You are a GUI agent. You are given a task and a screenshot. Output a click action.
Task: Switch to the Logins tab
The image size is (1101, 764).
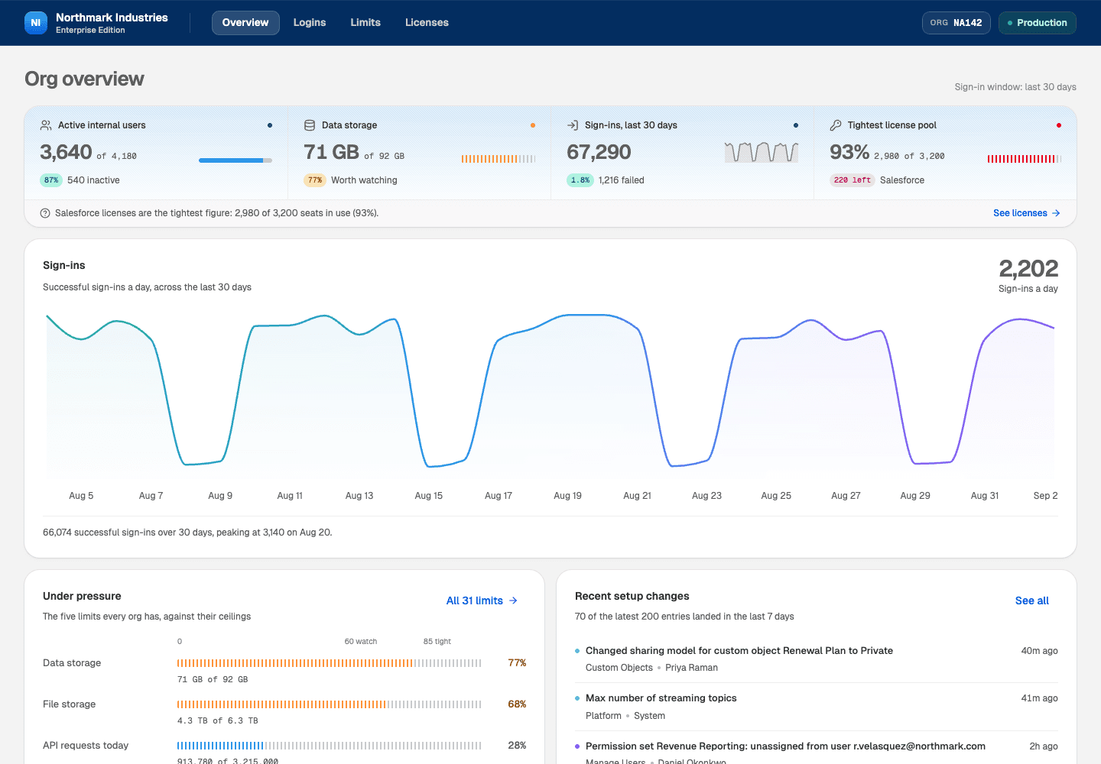click(310, 23)
